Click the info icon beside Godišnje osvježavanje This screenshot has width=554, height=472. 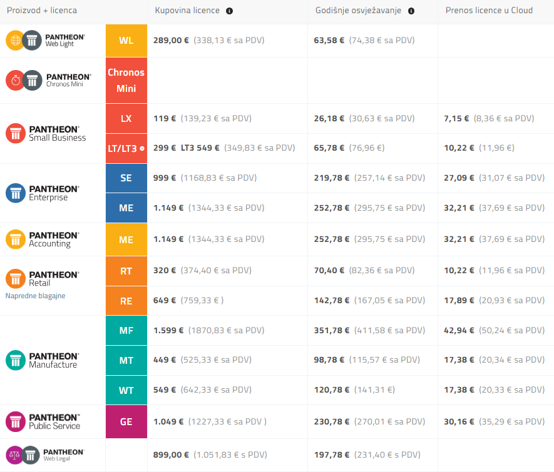pyautogui.click(x=411, y=11)
